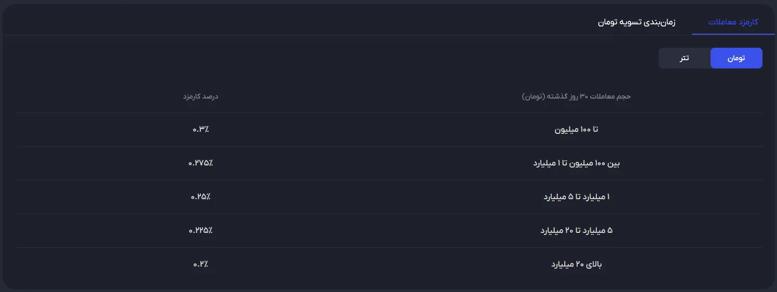Viewport: 777px width, 292px height.
Task: Click the ۰.۳٪ fee value
Action: 200,130
